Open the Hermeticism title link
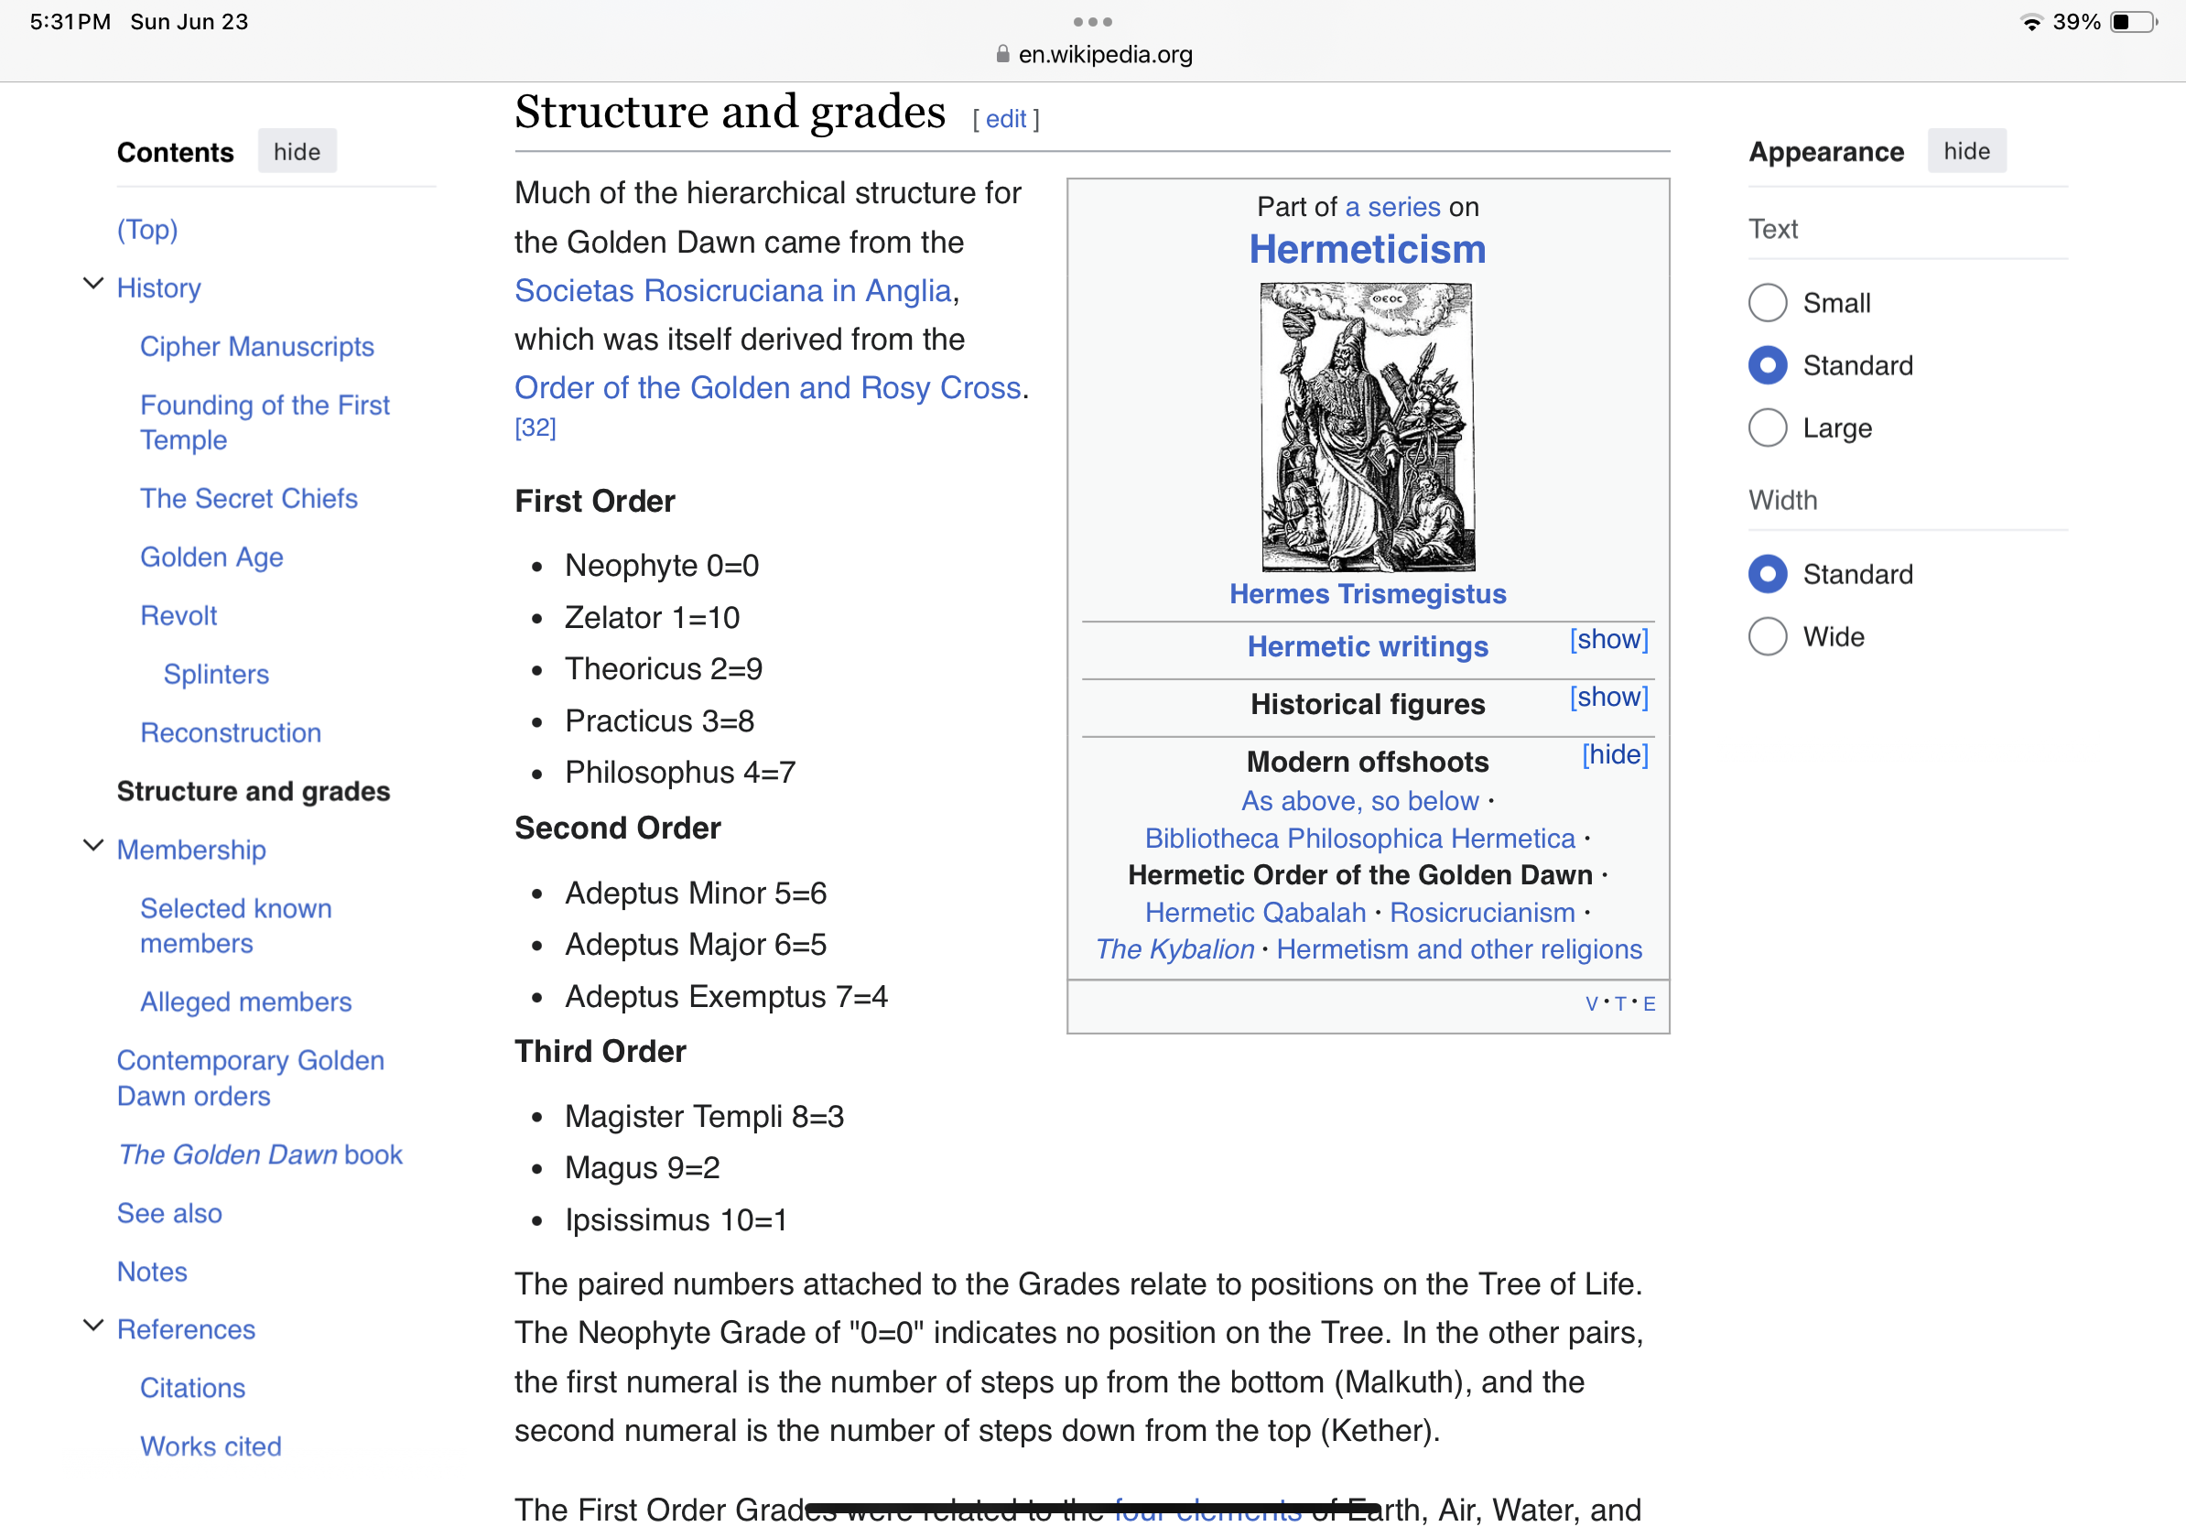 (1368, 249)
